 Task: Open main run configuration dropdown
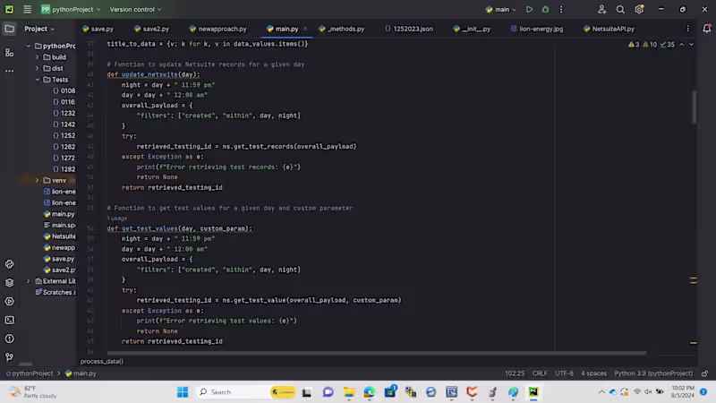(500, 9)
